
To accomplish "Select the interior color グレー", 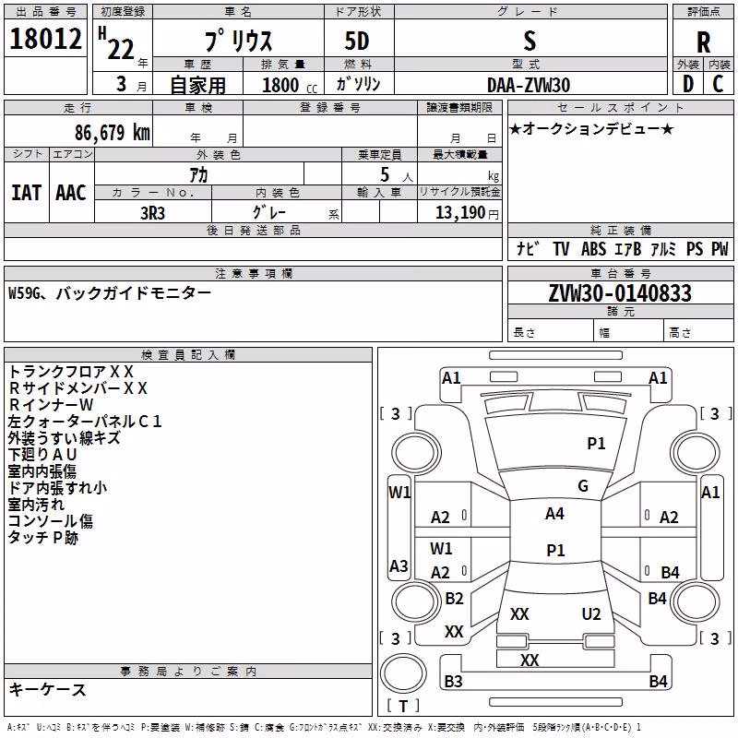I will click(269, 212).
